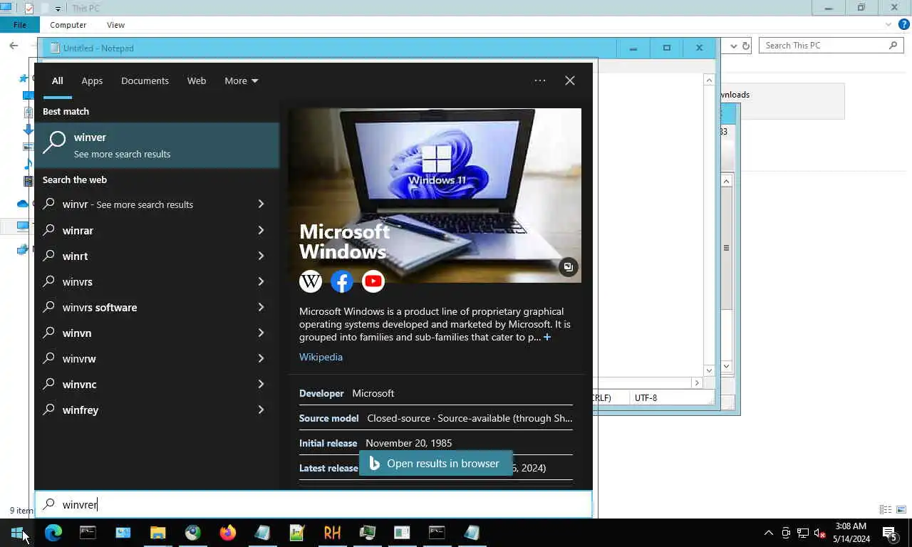
Task: Open the Facebook icon in the preview
Action: point(342,281)
